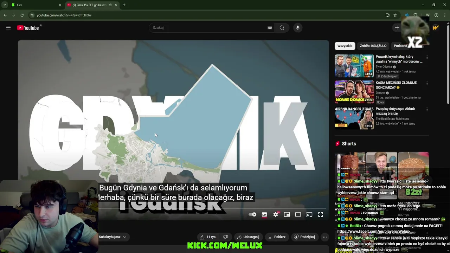The image size is (450, 253).
Task: Open browser extensions puzzle icon
Action: 415,15
